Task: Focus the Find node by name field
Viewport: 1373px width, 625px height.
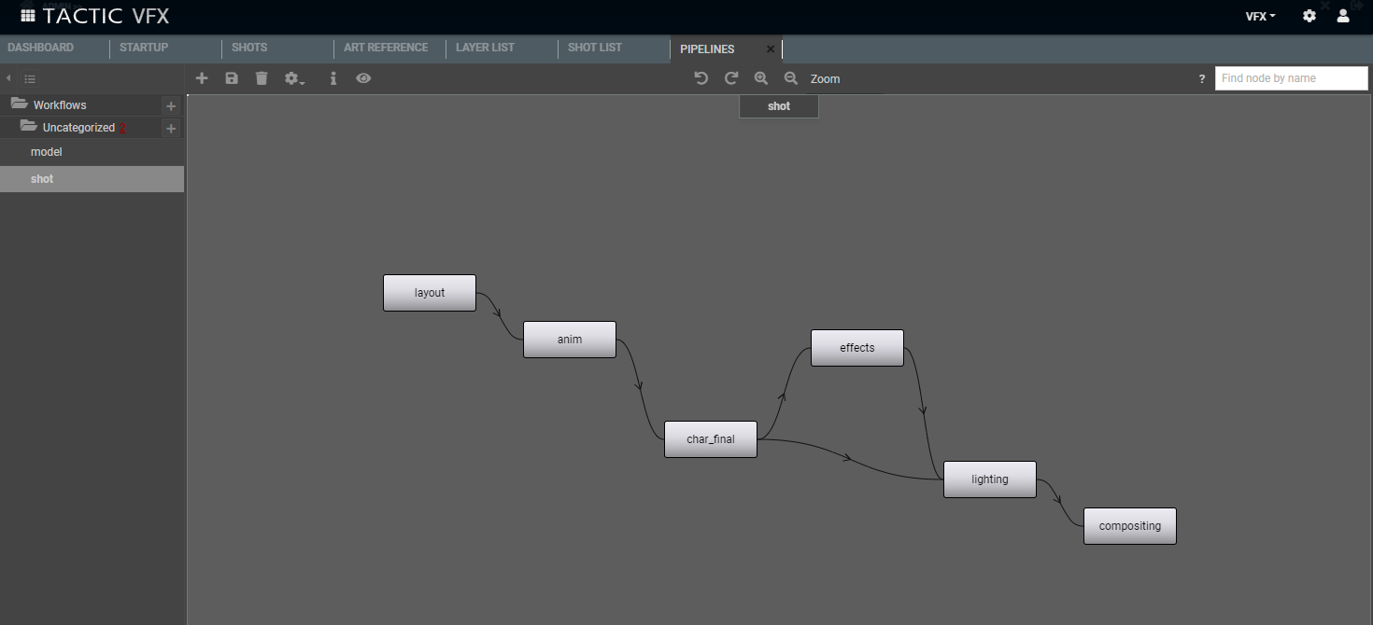Action: [1291, 78]
